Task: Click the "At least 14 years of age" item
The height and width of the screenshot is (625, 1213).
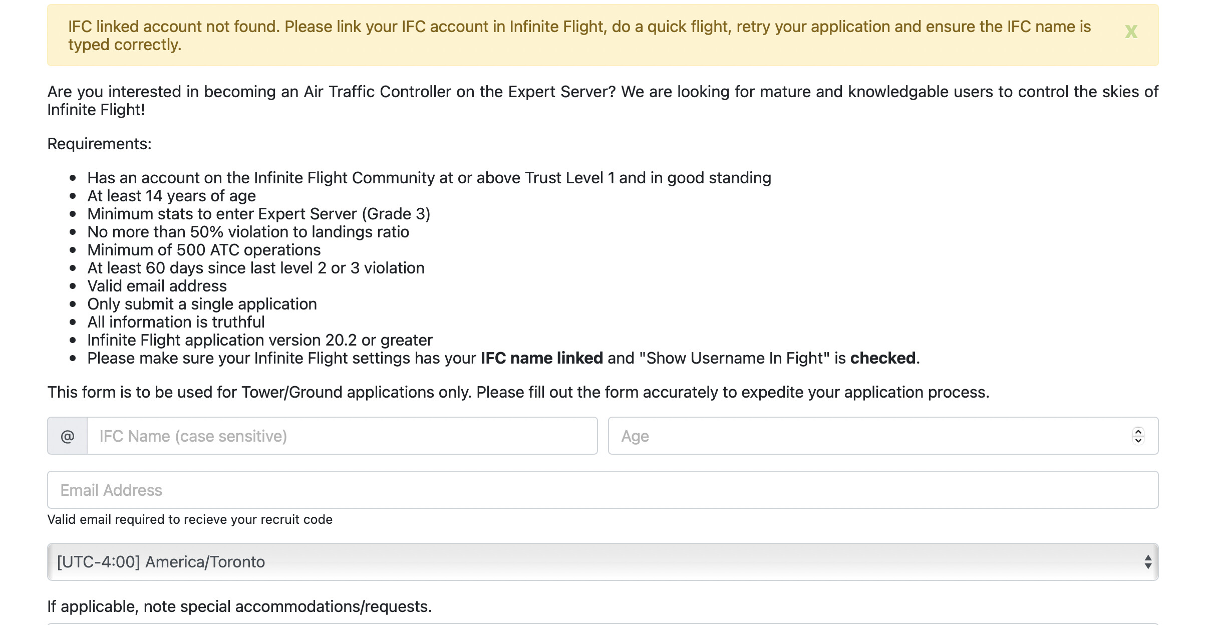Action: click(x=171, y=196)
